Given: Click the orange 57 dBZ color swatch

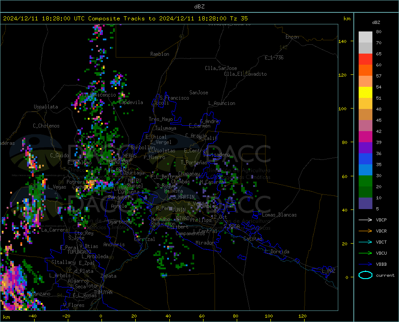Looking at the screenshot, I should [x=365, y=70].
